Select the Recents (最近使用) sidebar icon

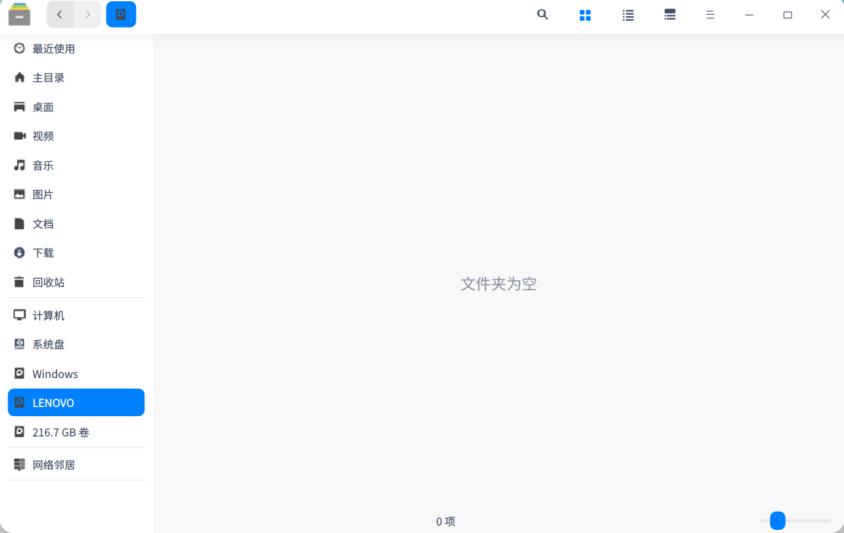[54, 48]
